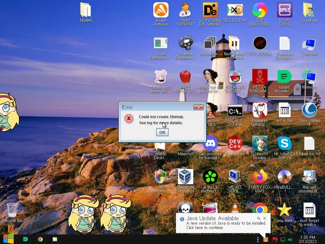
Task: Close the Error dialog with the X
Action: pyautogui.click(x=198, y=107)
